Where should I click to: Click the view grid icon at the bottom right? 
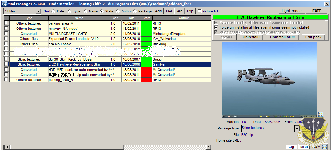click(325, 146)
